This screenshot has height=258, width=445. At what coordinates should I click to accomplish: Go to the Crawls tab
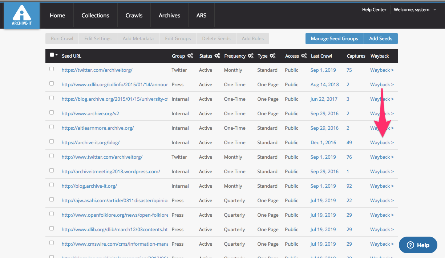click(134, 15)
